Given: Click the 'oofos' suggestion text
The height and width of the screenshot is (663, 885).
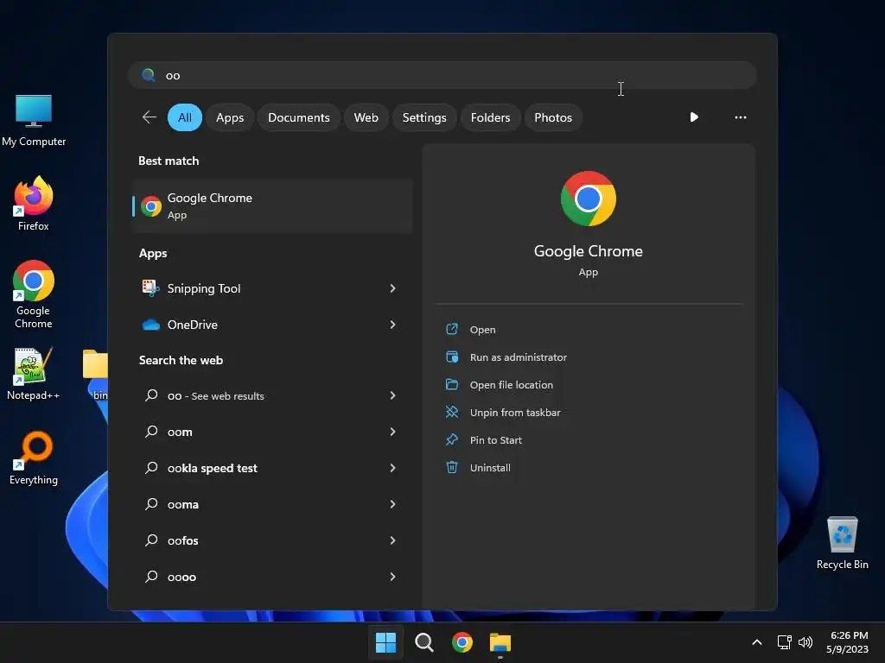Looking at the screenshot, I should (183, 540).
